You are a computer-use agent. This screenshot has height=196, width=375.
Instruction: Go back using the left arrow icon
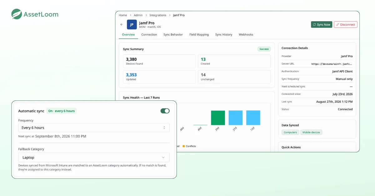[122, 25]
